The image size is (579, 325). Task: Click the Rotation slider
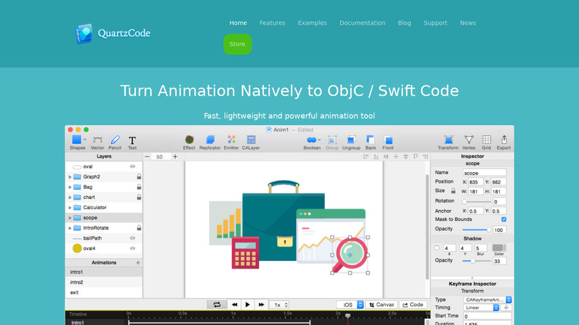tap(476, 202)
